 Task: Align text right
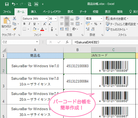(x=72, y=24)
